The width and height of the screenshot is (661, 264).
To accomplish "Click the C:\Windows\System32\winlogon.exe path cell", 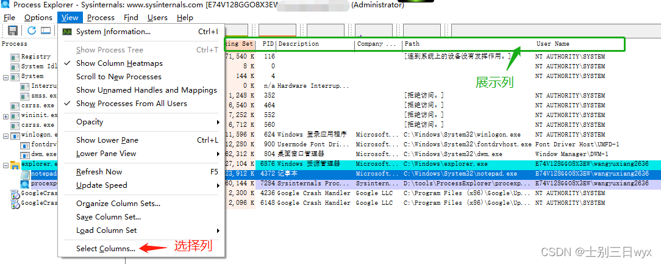I will click(462, 135).
